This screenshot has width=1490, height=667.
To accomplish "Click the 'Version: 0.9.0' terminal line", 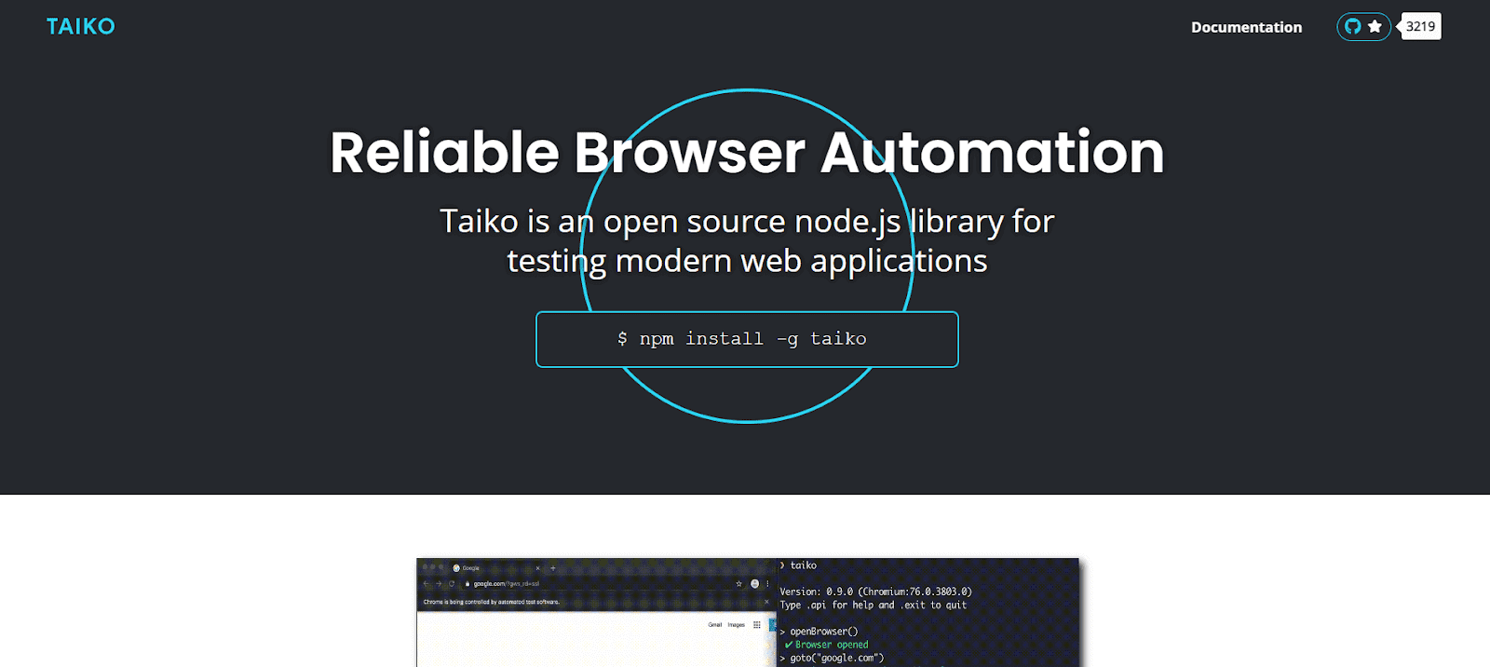I will [x=875, y=592].
